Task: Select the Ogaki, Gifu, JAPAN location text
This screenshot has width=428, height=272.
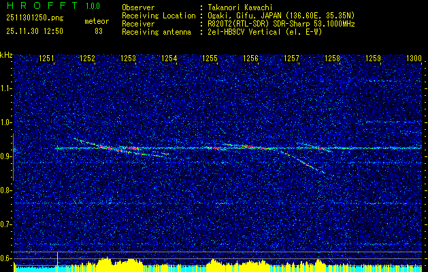Action: pyautogui.click(x=281, y=16)
